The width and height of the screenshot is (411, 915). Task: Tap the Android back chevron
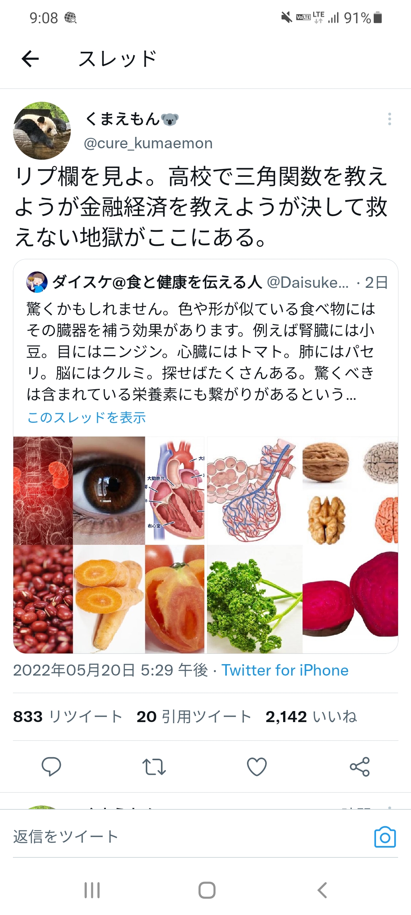tap(322, 890)
